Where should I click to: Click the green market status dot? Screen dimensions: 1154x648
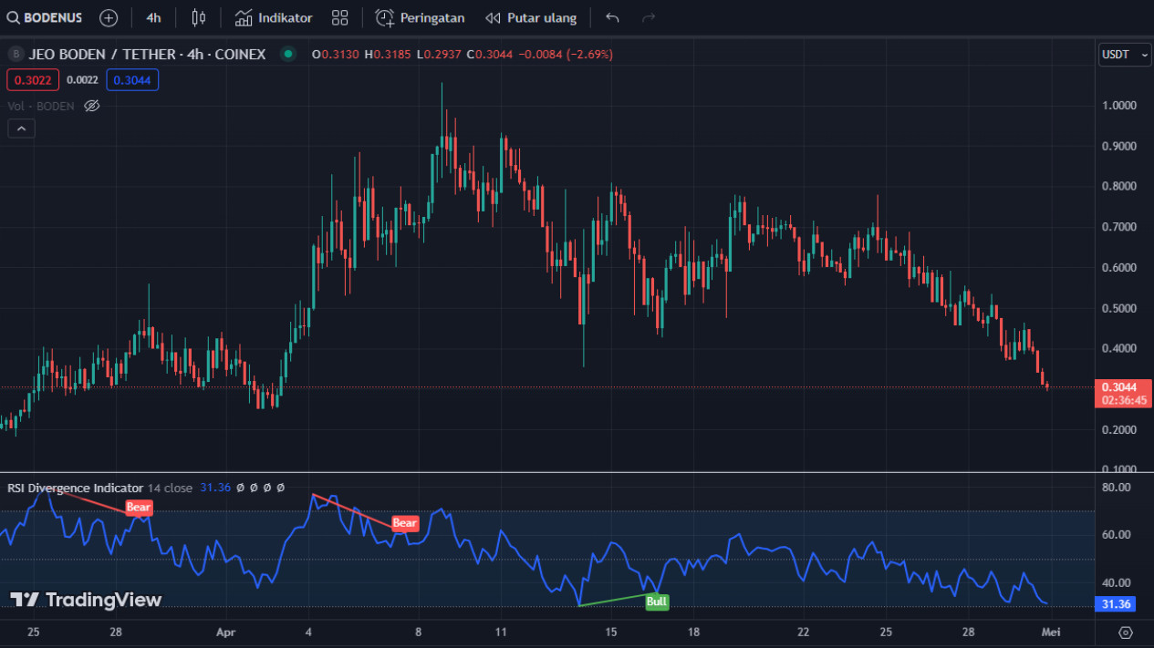coord(288,55)
